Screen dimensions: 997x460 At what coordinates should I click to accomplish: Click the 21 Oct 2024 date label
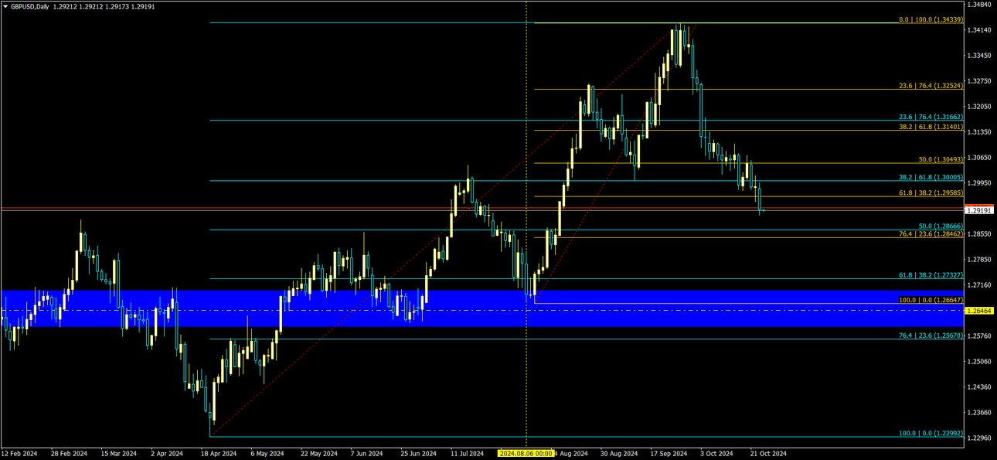click(768, 453)
